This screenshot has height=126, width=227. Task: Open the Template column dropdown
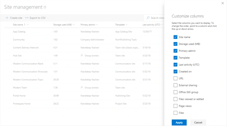coord(126,25)
